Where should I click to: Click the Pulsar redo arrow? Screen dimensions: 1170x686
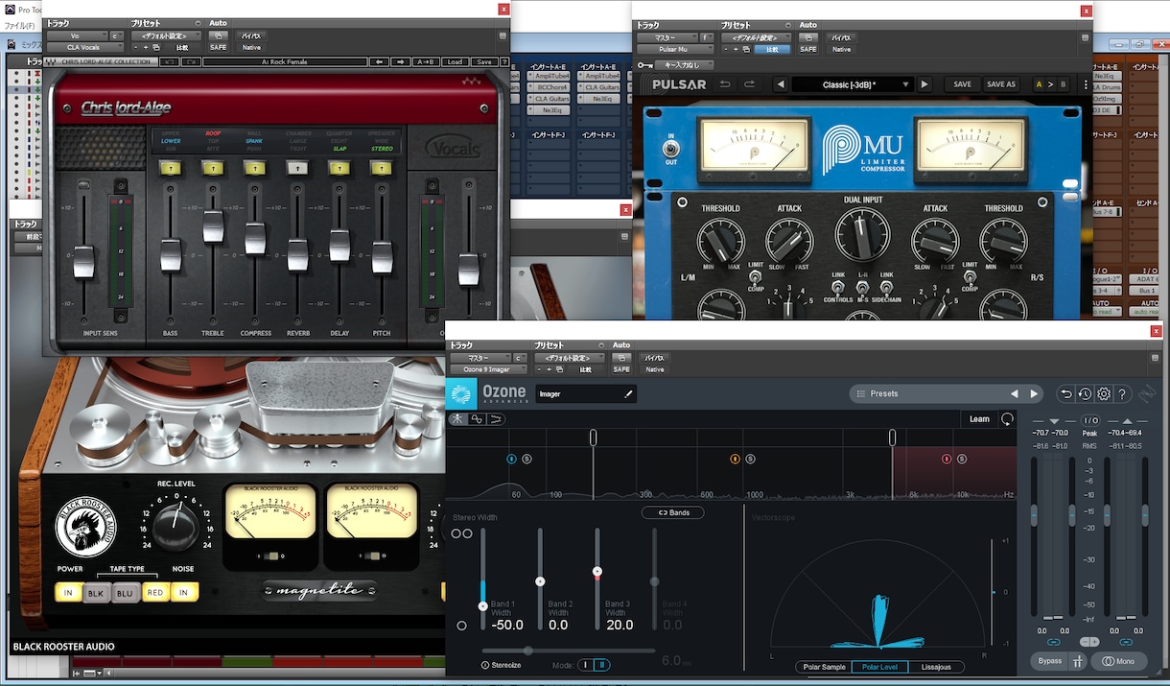coord(750,84)
